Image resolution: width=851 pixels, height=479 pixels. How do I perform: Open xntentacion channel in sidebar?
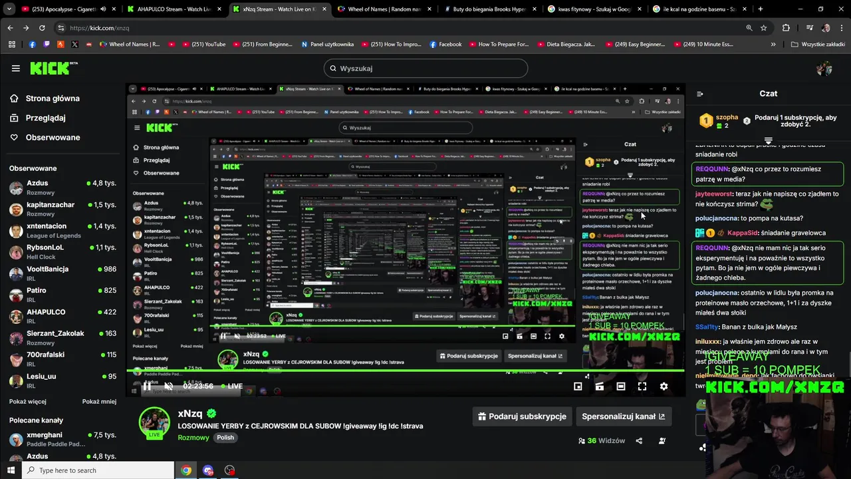tap(63, 231)
